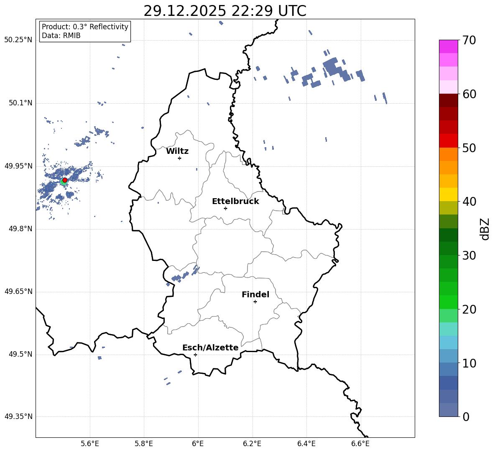Click the dark maroon colorbar segment below 60

[449, 101]
